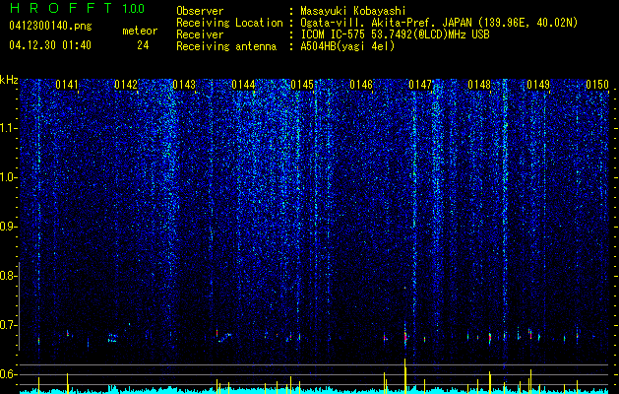Click the 'Receiving antenna' label

(x=226, y=46)
